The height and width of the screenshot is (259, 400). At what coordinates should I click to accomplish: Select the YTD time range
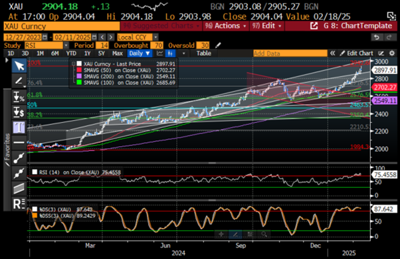point(71,53)
